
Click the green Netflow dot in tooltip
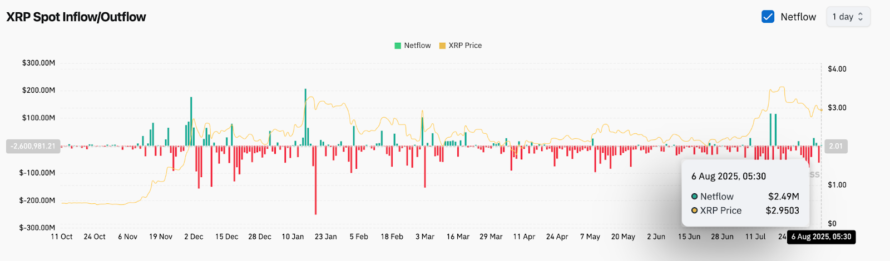pyautogui.click(x=694, y=197)
